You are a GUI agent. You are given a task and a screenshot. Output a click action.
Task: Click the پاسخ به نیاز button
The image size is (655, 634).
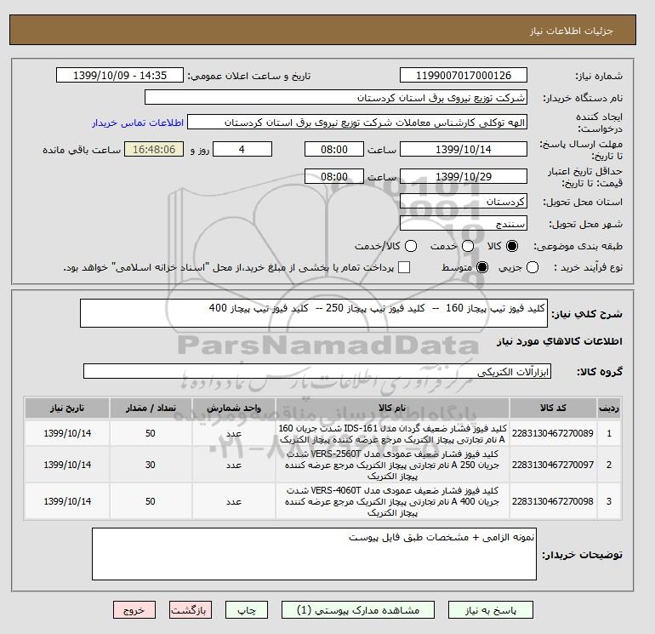[491, 610]
